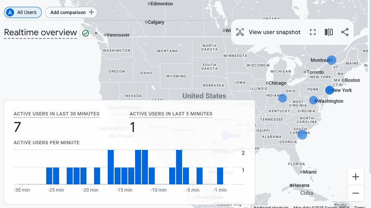Click the green checkmark status icon

click(86, 33)
